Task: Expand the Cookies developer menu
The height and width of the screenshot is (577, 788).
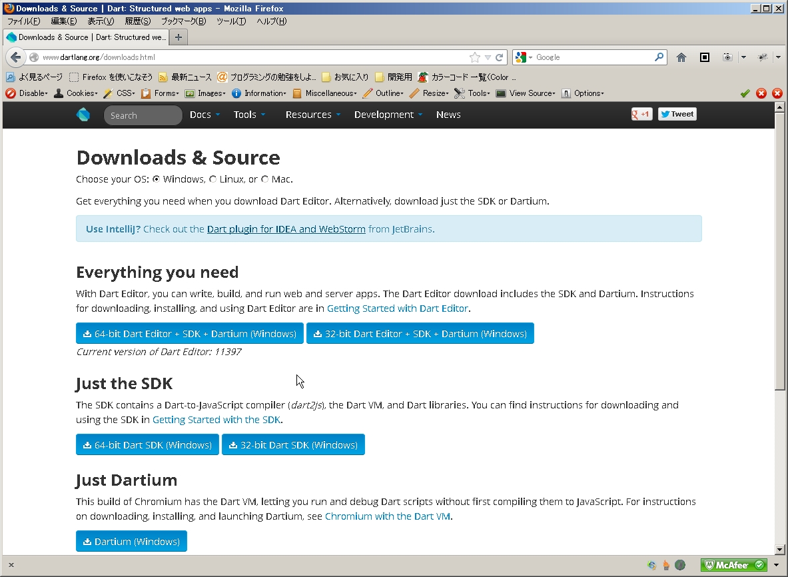Action: click(76, 93)
